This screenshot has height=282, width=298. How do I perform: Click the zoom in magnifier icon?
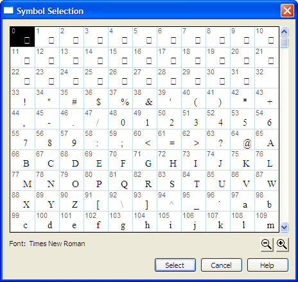point(282,244)
